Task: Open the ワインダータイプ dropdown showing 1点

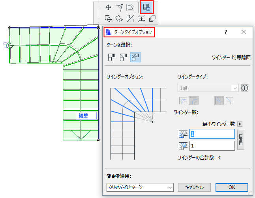Action: point(208,88)
